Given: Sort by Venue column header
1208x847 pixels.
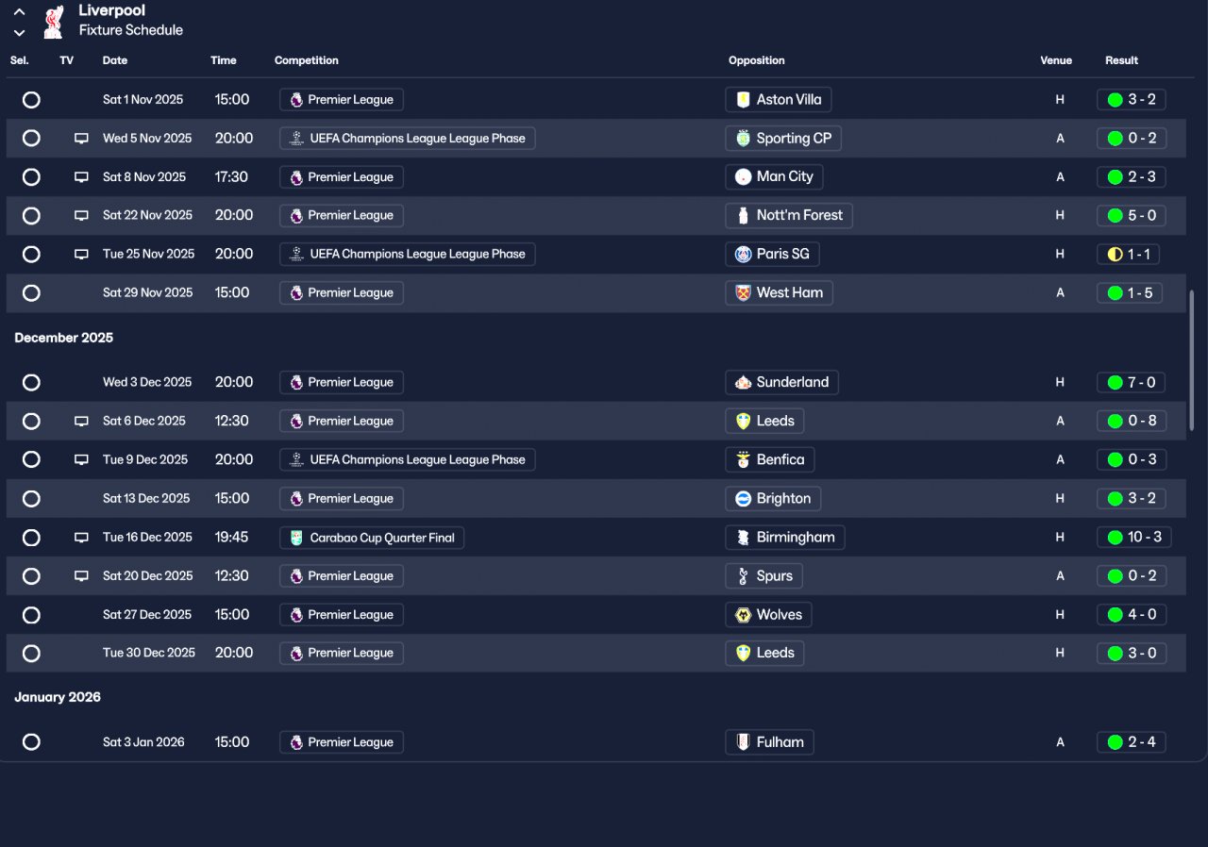Looking at the screenshot, I should pos(1056,60).
